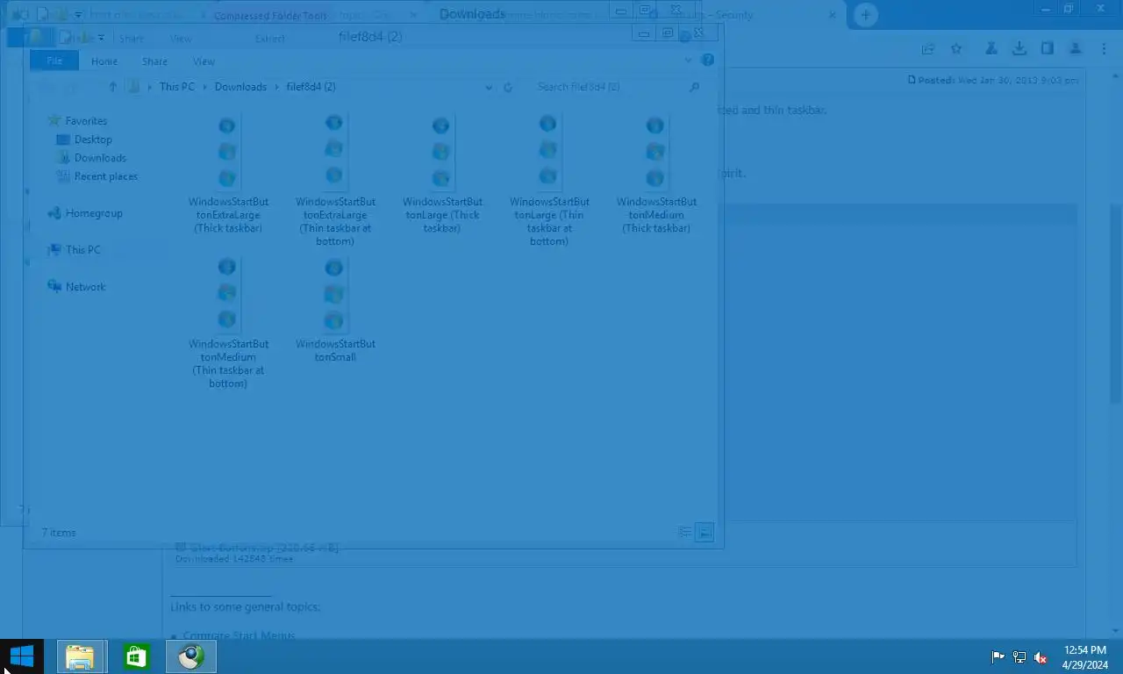Click the browser share page icon
Image resolution: width=1123 pixels, height=674 pixels.
(928, 48)
